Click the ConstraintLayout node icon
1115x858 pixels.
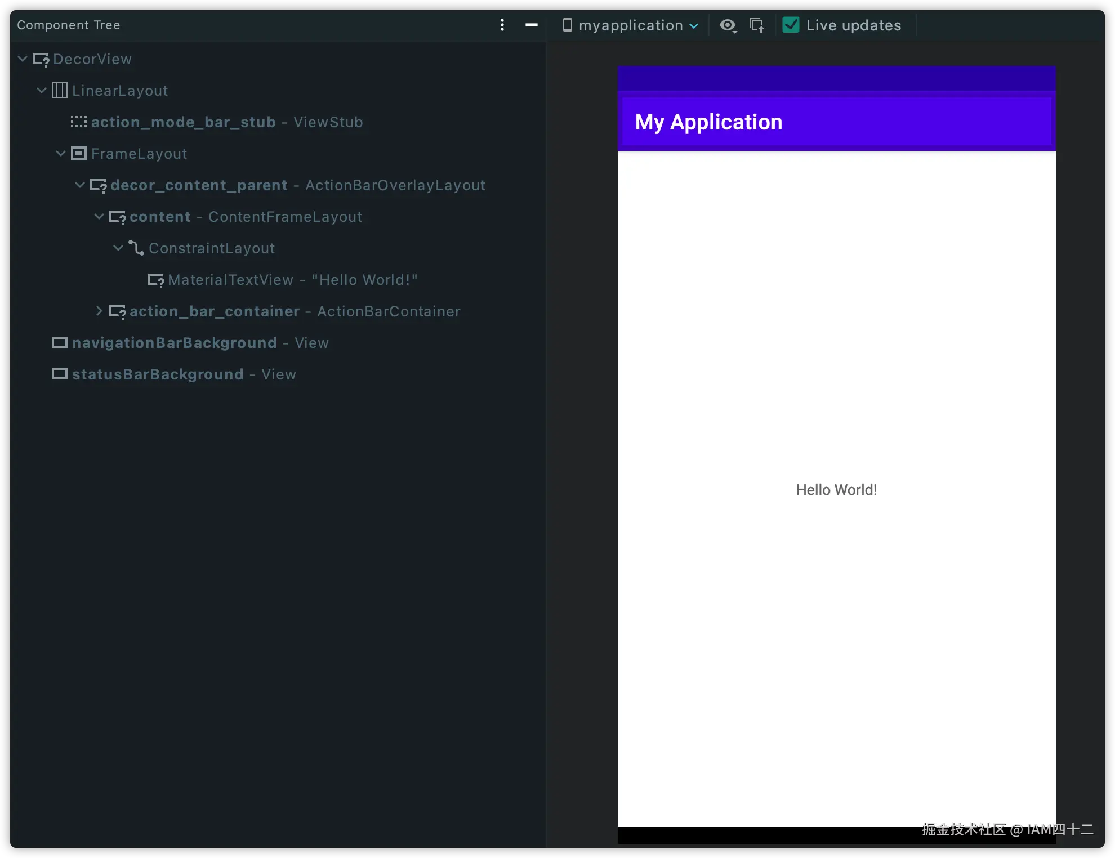point(136,248)
